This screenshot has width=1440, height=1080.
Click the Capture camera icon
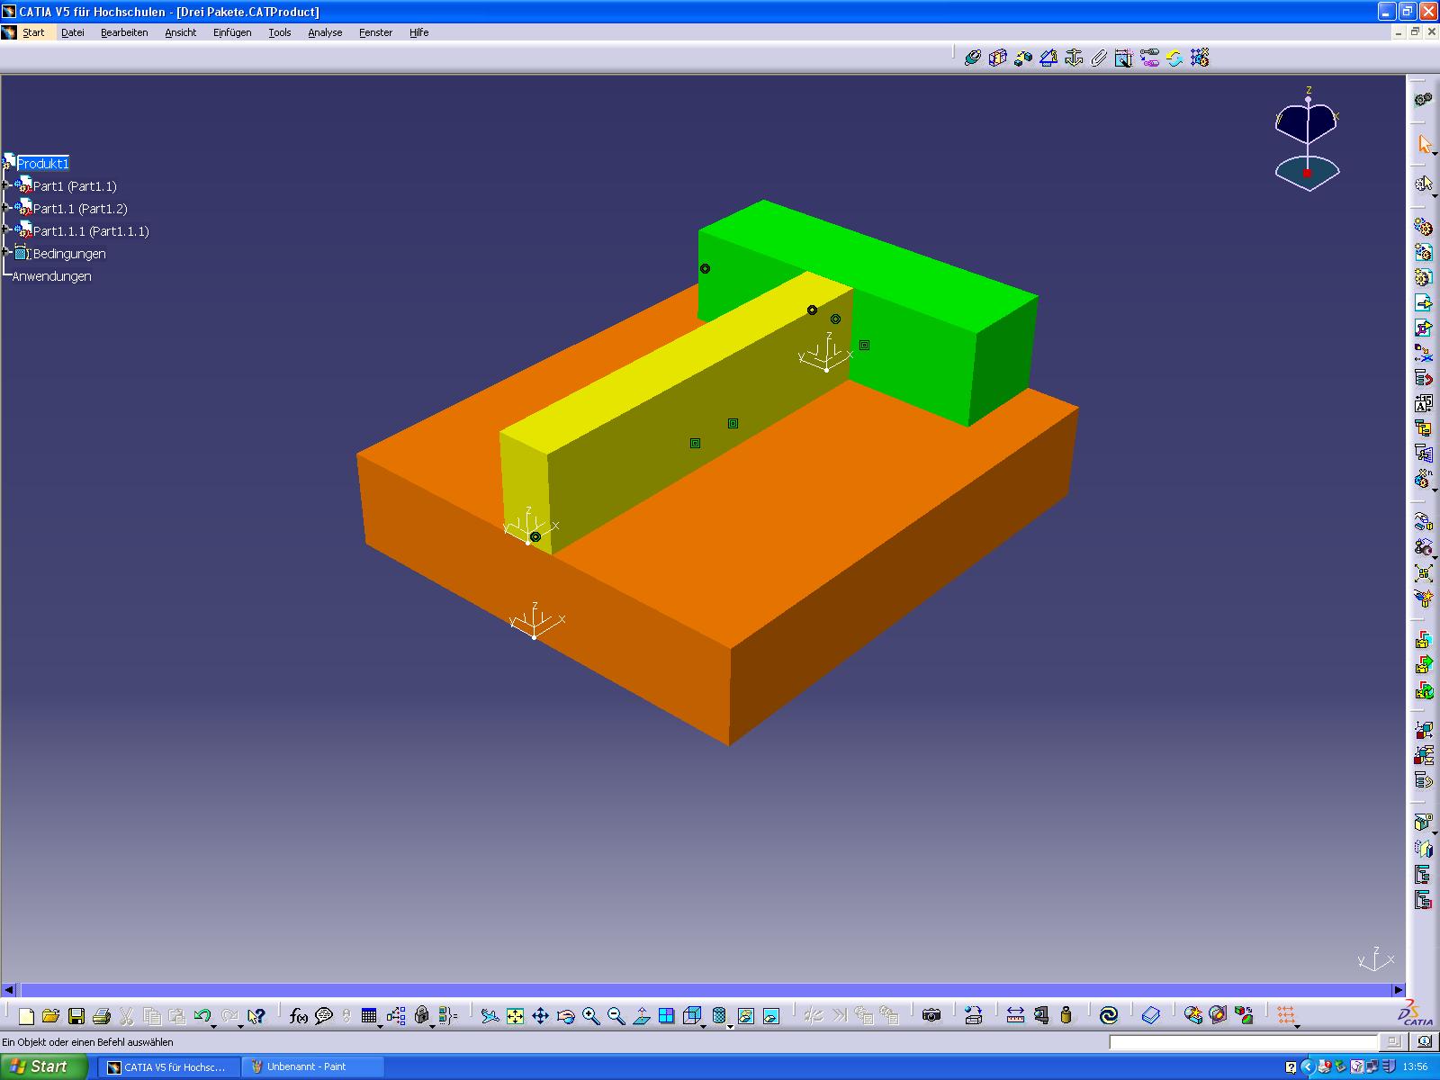(931, 1016)
